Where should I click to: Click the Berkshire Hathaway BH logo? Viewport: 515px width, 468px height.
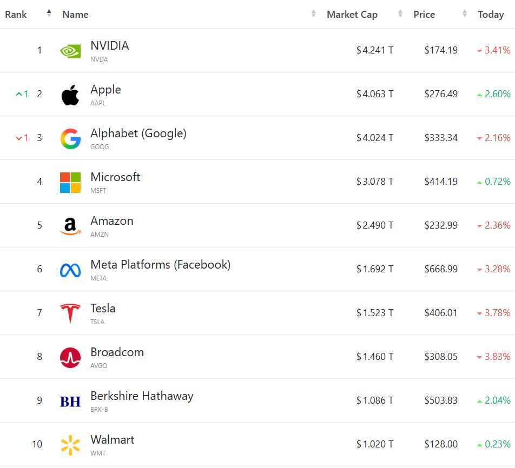coord(70,401)
